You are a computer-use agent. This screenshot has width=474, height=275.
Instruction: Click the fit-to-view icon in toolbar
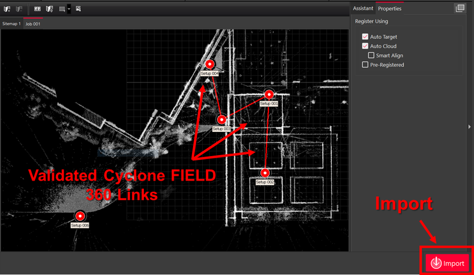(x=37, y=9)
